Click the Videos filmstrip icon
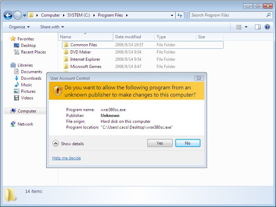276x207 pixels. (x=16, y=98)
